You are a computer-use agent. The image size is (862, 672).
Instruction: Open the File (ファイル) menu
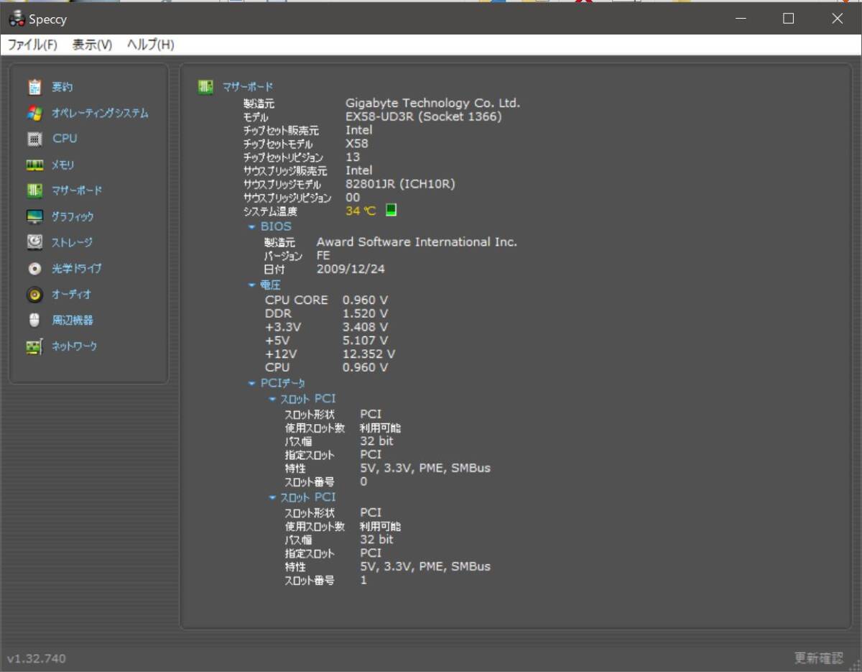tap(32, 45)
